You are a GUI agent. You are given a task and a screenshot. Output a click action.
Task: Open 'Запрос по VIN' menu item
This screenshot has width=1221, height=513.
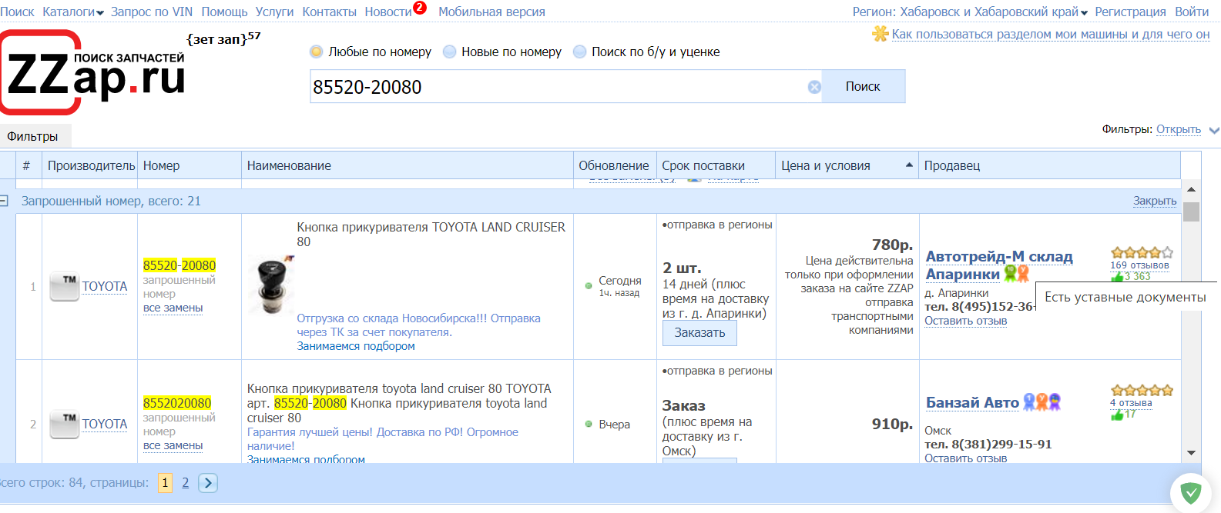152,12
